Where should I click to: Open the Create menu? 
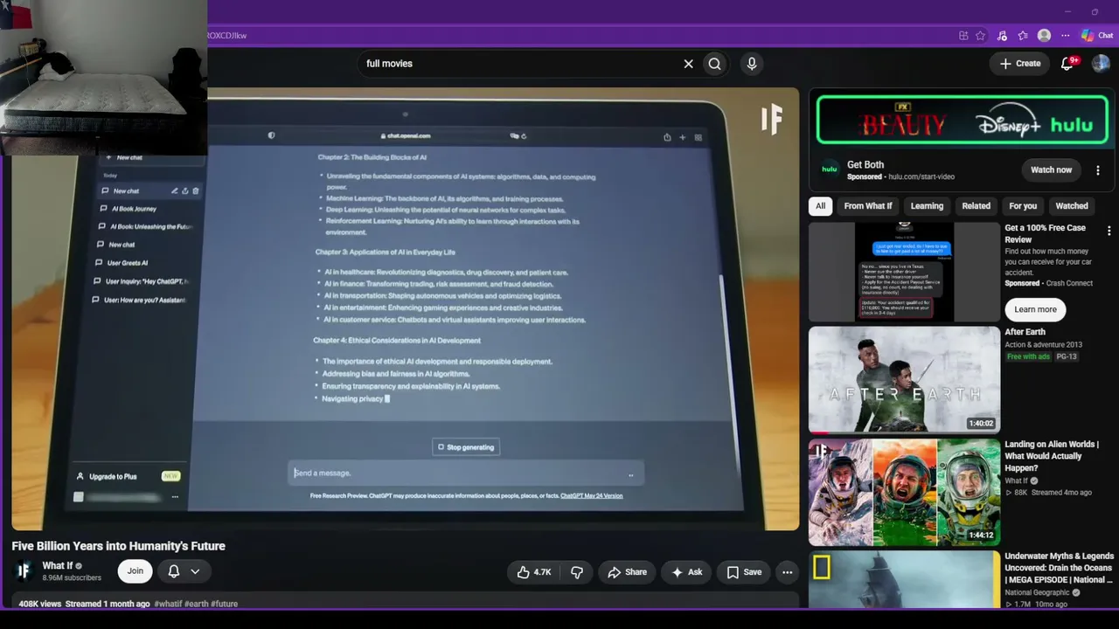point(1020,64)
